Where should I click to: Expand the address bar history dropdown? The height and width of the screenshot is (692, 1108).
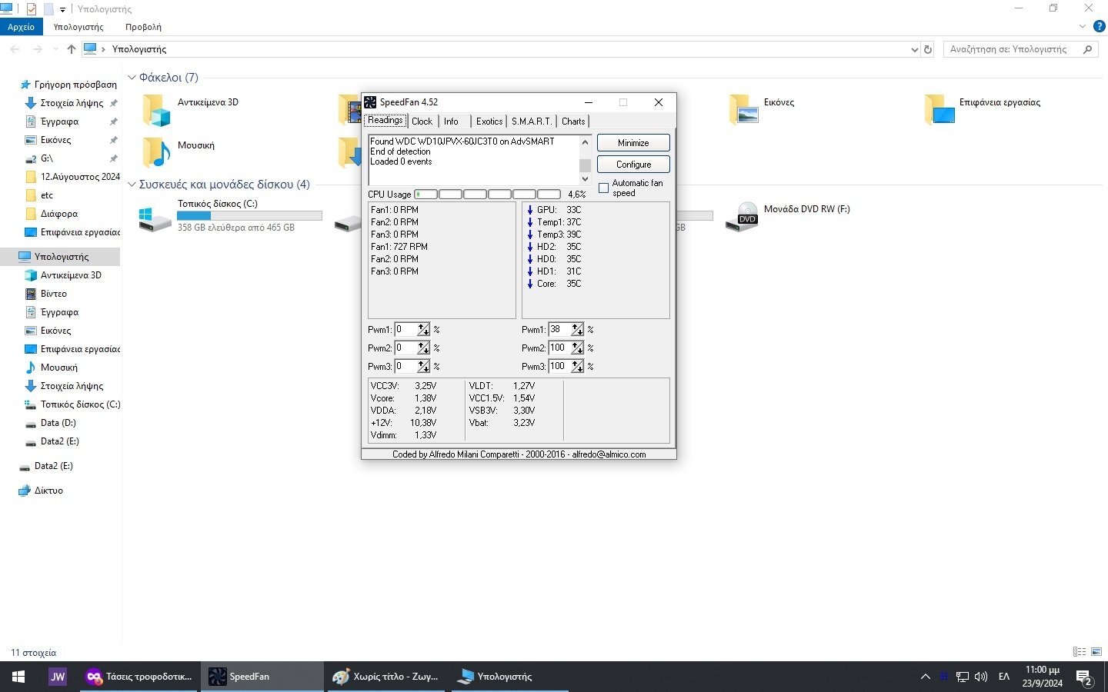pos(914,49)
